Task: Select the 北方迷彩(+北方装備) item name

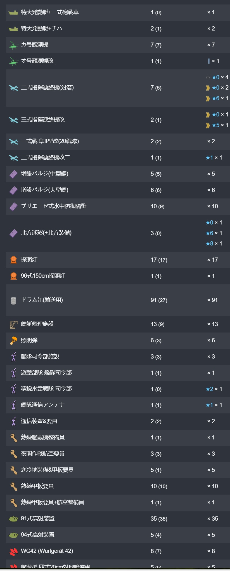Action: pyautogui.click(x=46, y=233)
